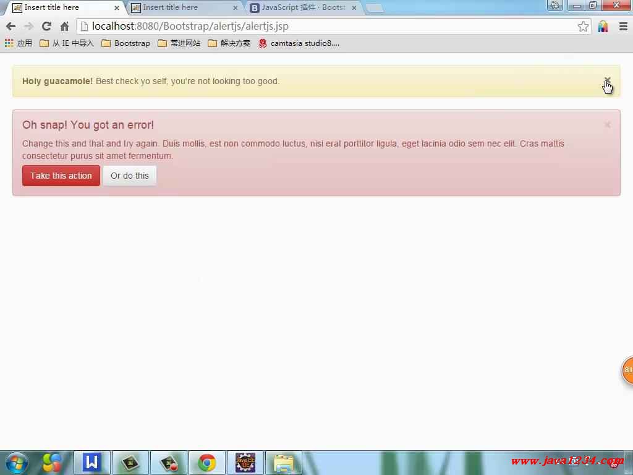Close the first Insert title here tab

click(x=116, y=7)
